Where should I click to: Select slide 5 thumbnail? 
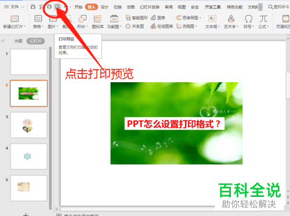pyautogui.click(x=28, y=188)
